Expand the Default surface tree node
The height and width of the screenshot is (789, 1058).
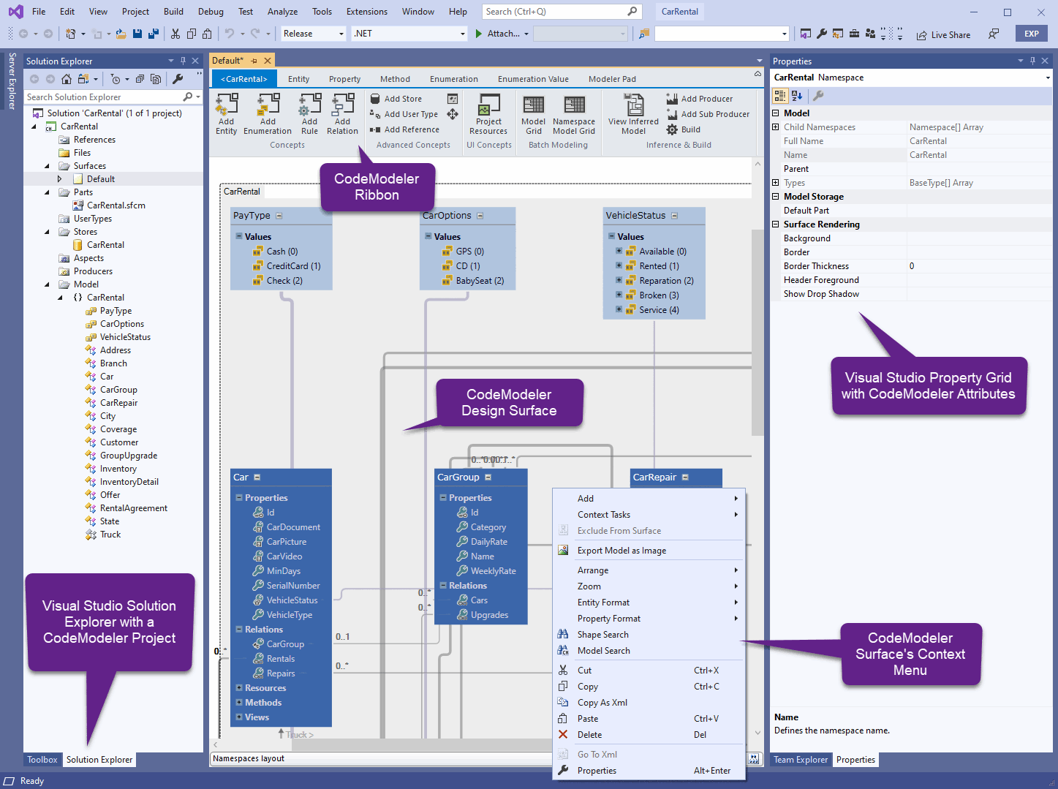[60, 179]
